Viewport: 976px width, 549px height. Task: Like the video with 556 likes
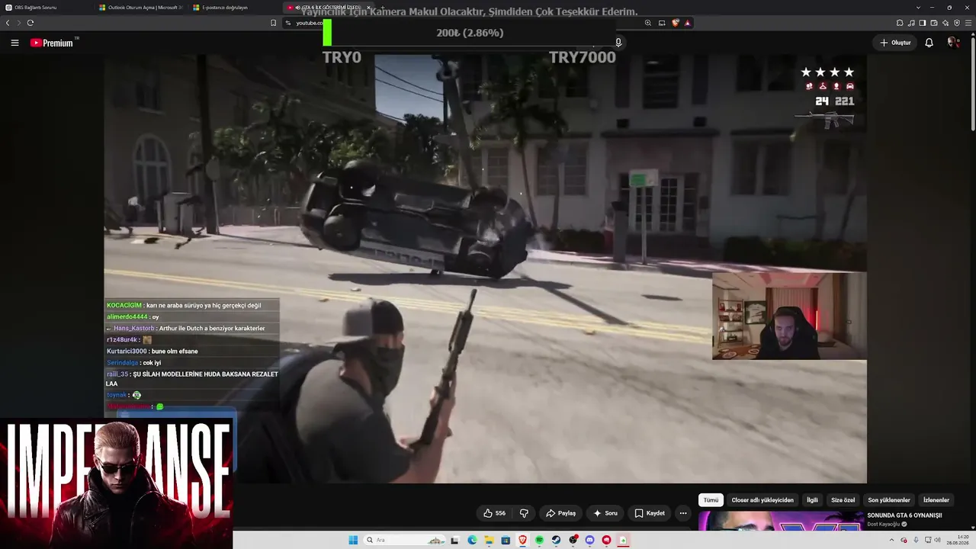click(x=494, y=513)
